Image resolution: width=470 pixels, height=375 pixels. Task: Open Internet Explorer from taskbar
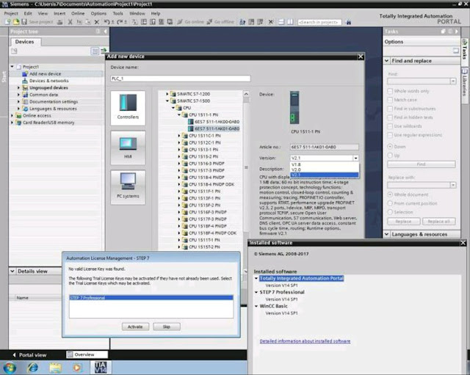[x=32, y=368]
